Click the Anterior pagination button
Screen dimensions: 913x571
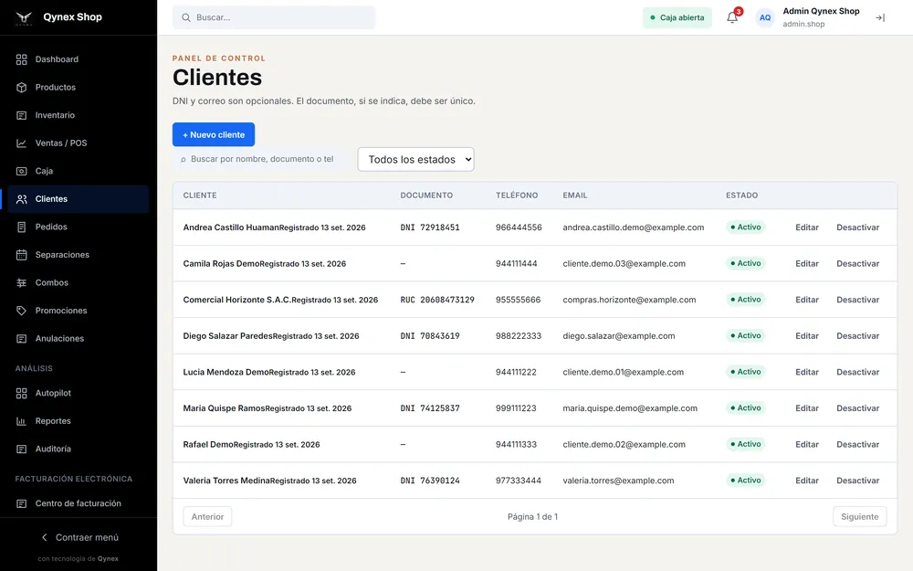point(207,517)
